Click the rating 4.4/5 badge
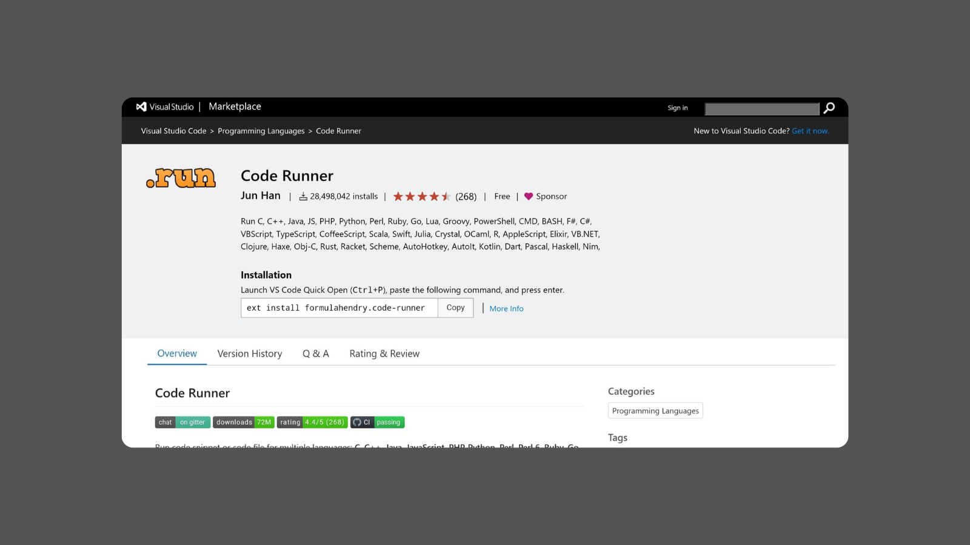Image resolution: width=970 pixels, height=545 pixels. (x=312, y=422)
